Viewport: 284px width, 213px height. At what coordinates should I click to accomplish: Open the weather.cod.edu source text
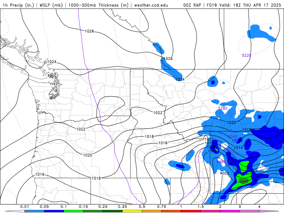[151, 5]
